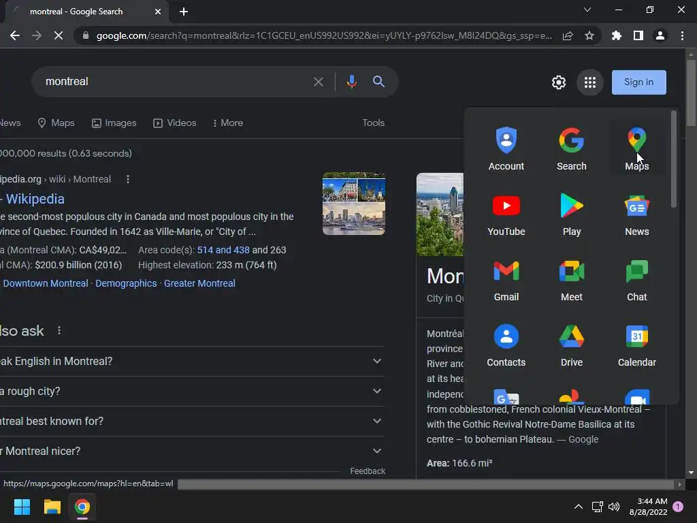This screenshot has height=523, width=697.
Task: Switch to News results tab
Action: (10, 123)
